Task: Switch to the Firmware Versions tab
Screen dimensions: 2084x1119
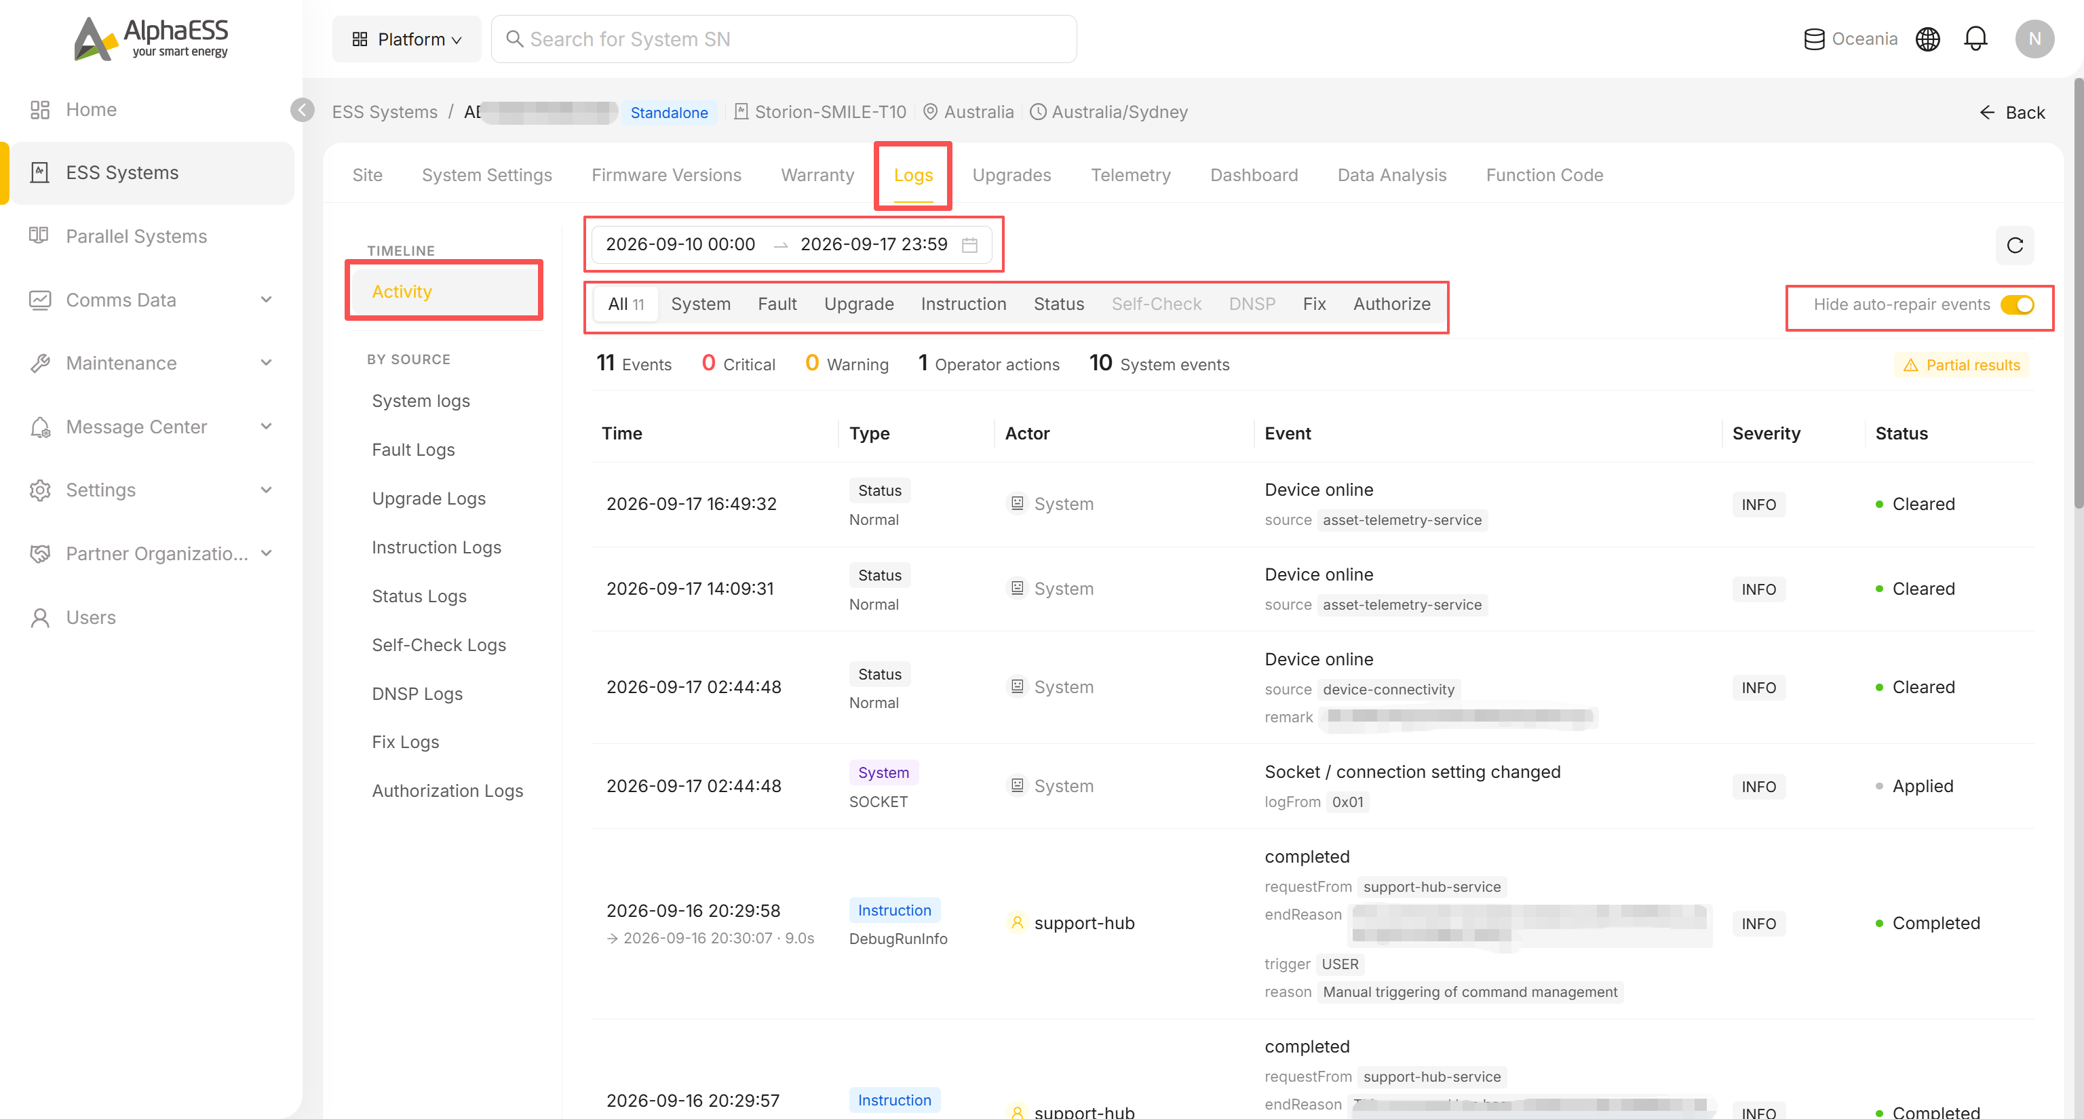Action: (x=665, y=175)
